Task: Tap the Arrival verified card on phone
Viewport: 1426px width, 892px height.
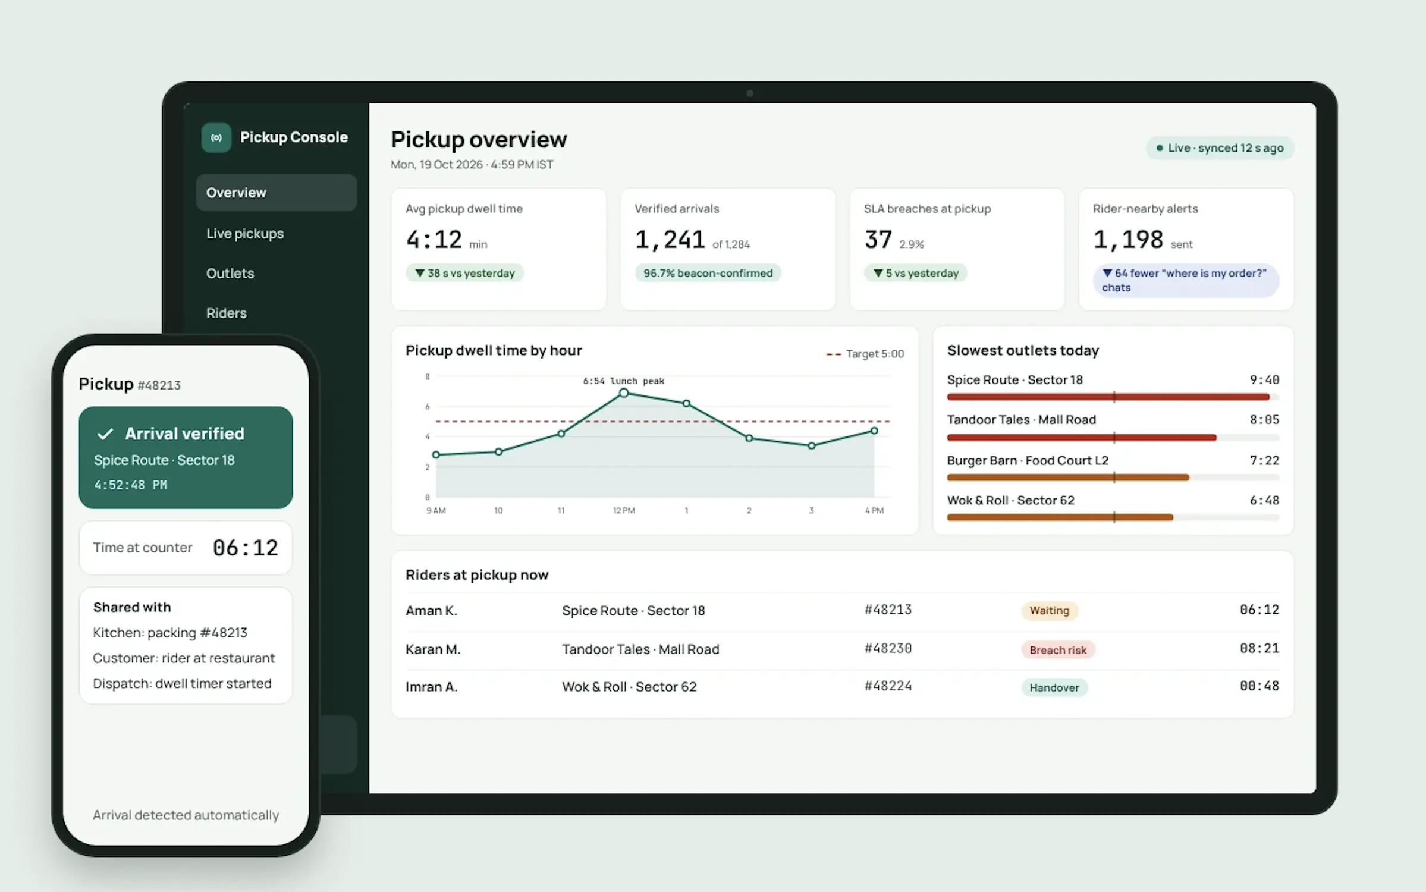Action: [186, 458]
